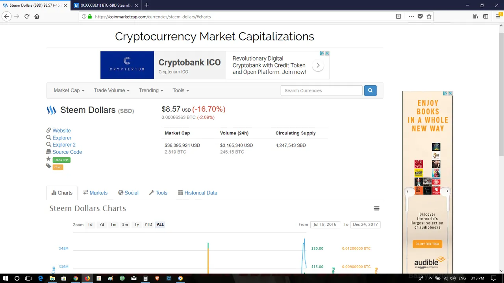The height and width of the screenshot is (283, 504).
Task: Open Cortana search circle in taskbar
Action: (x=17, y=278)
